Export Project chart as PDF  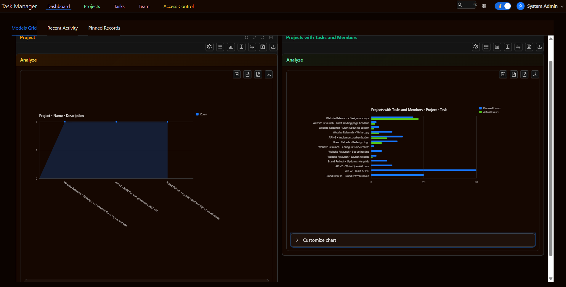[258, 74]
